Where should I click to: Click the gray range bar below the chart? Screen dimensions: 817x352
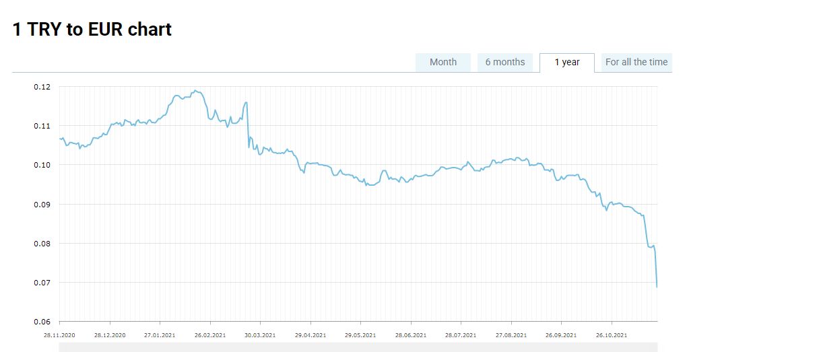tap(358, 347)
